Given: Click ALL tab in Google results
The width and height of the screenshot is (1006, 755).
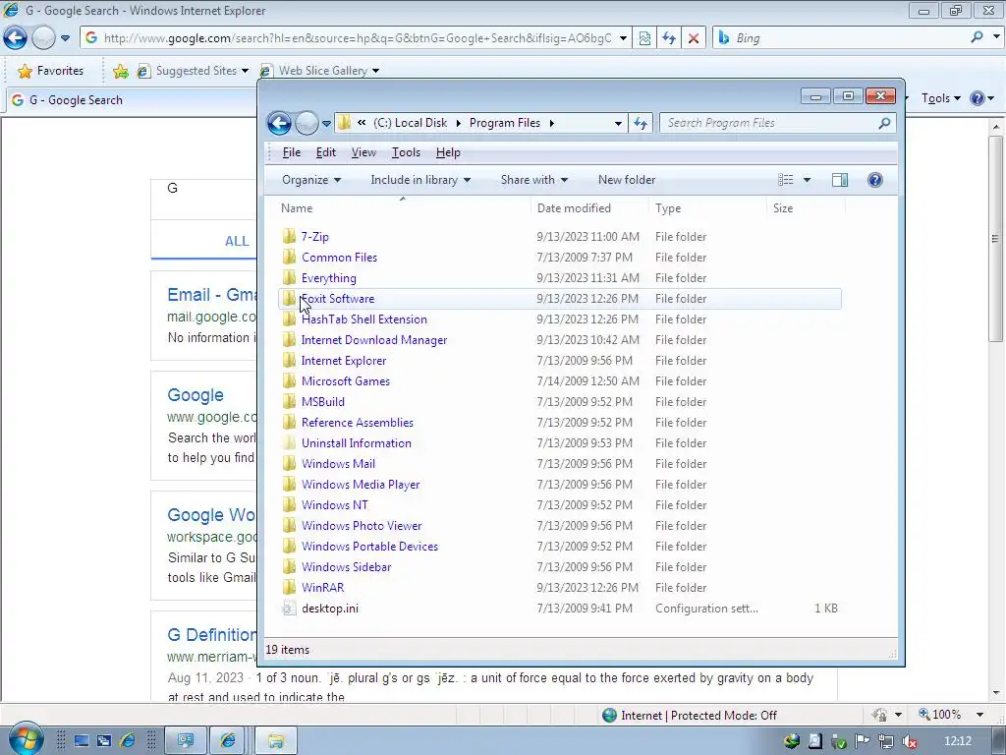Looking at the screenshot, I should tap(237, 241).
